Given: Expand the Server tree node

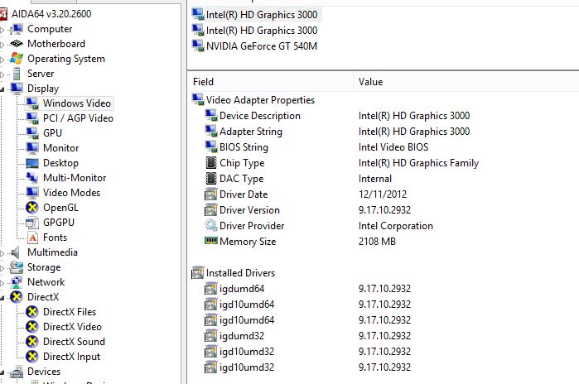Looking at the screenshot, I should coord(2,74).
